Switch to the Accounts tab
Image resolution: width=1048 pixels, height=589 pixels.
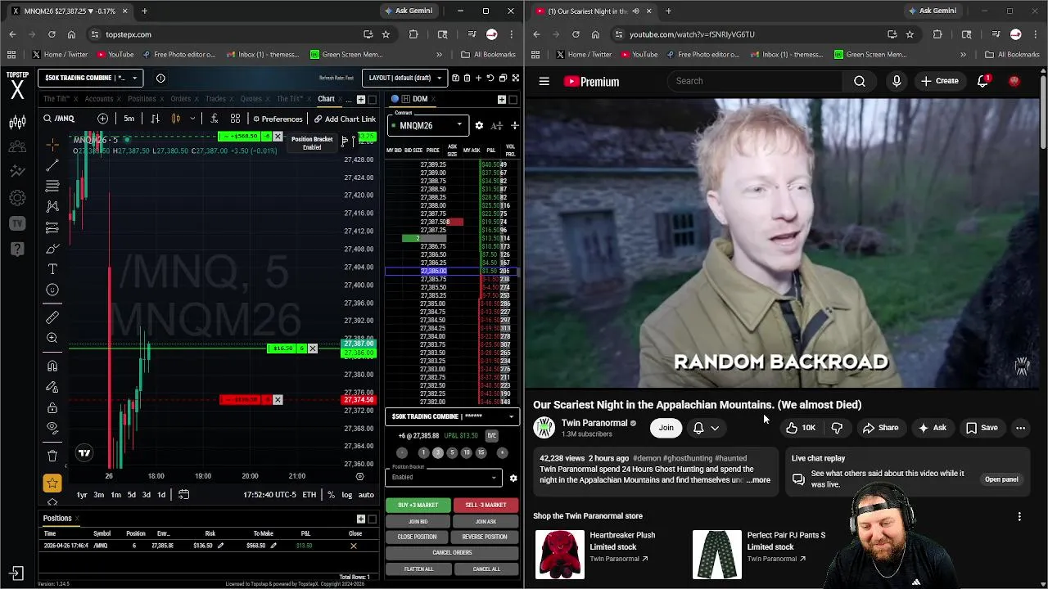click(99, 98)
